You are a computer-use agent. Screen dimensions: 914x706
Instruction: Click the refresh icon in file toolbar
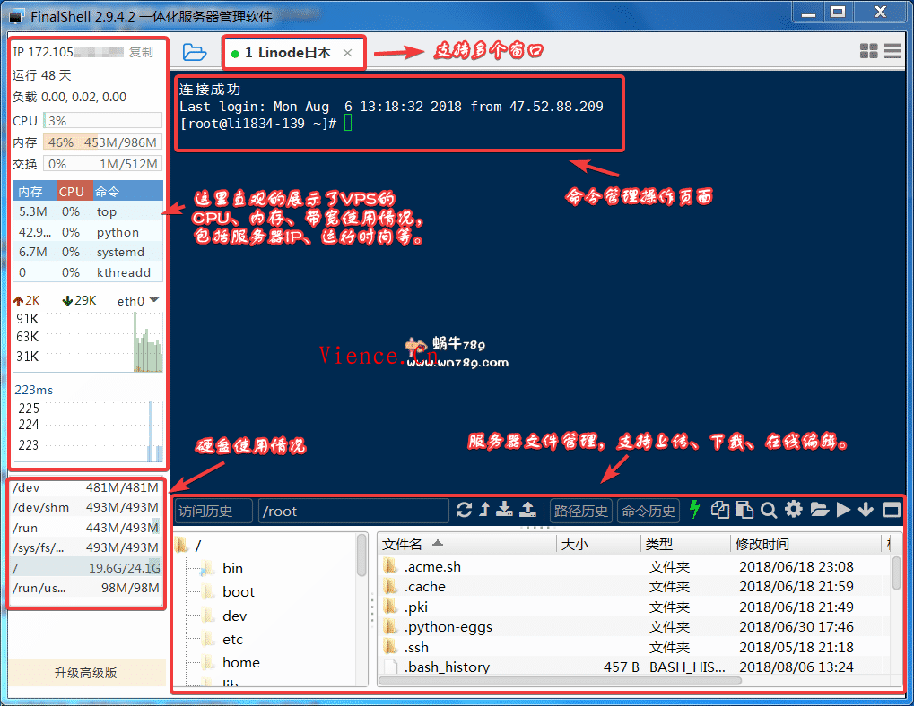pos(464,510)
